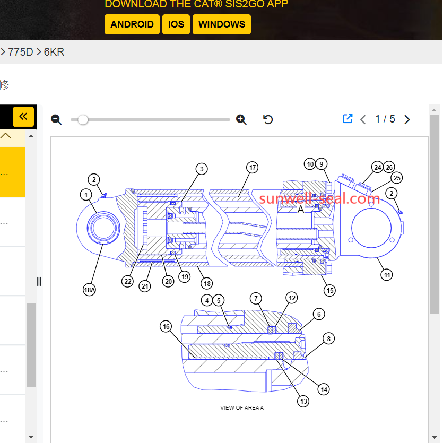The image size is (443, 443).
Task: Click the zoom out magnifier icon
Action: (56, 119)
